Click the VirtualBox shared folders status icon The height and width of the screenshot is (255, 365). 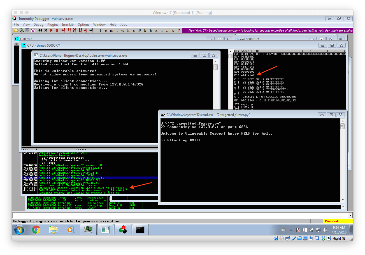[x=299, y=238]
